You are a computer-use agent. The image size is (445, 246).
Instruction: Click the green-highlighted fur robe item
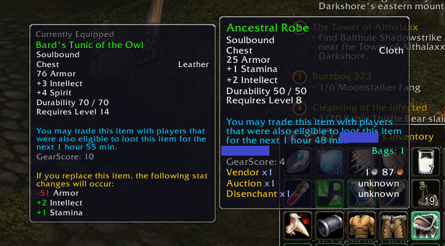coord(425,226)
